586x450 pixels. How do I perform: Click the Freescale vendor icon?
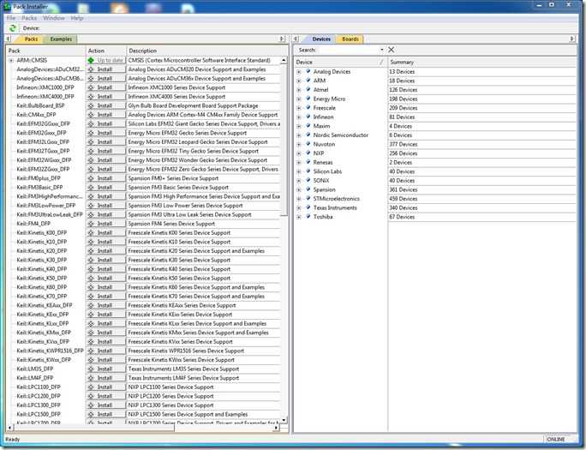tap(308, 107)
